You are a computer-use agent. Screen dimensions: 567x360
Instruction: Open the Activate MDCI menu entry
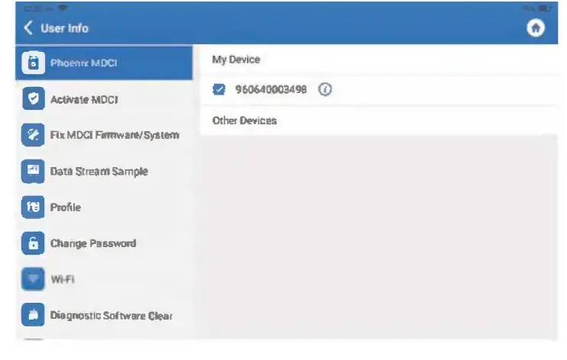point(104,98)
